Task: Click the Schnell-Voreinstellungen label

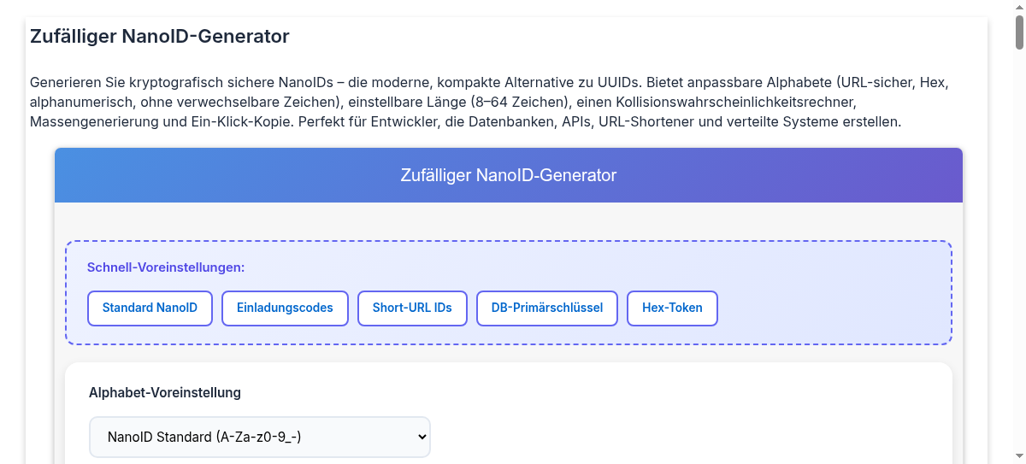Action: pyautogui.click(x=166, y=267)
